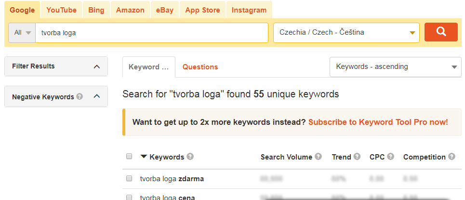Viewport: 465px width, 200px height.
Task: Click help icon beside CPC header
Action: 391,156
